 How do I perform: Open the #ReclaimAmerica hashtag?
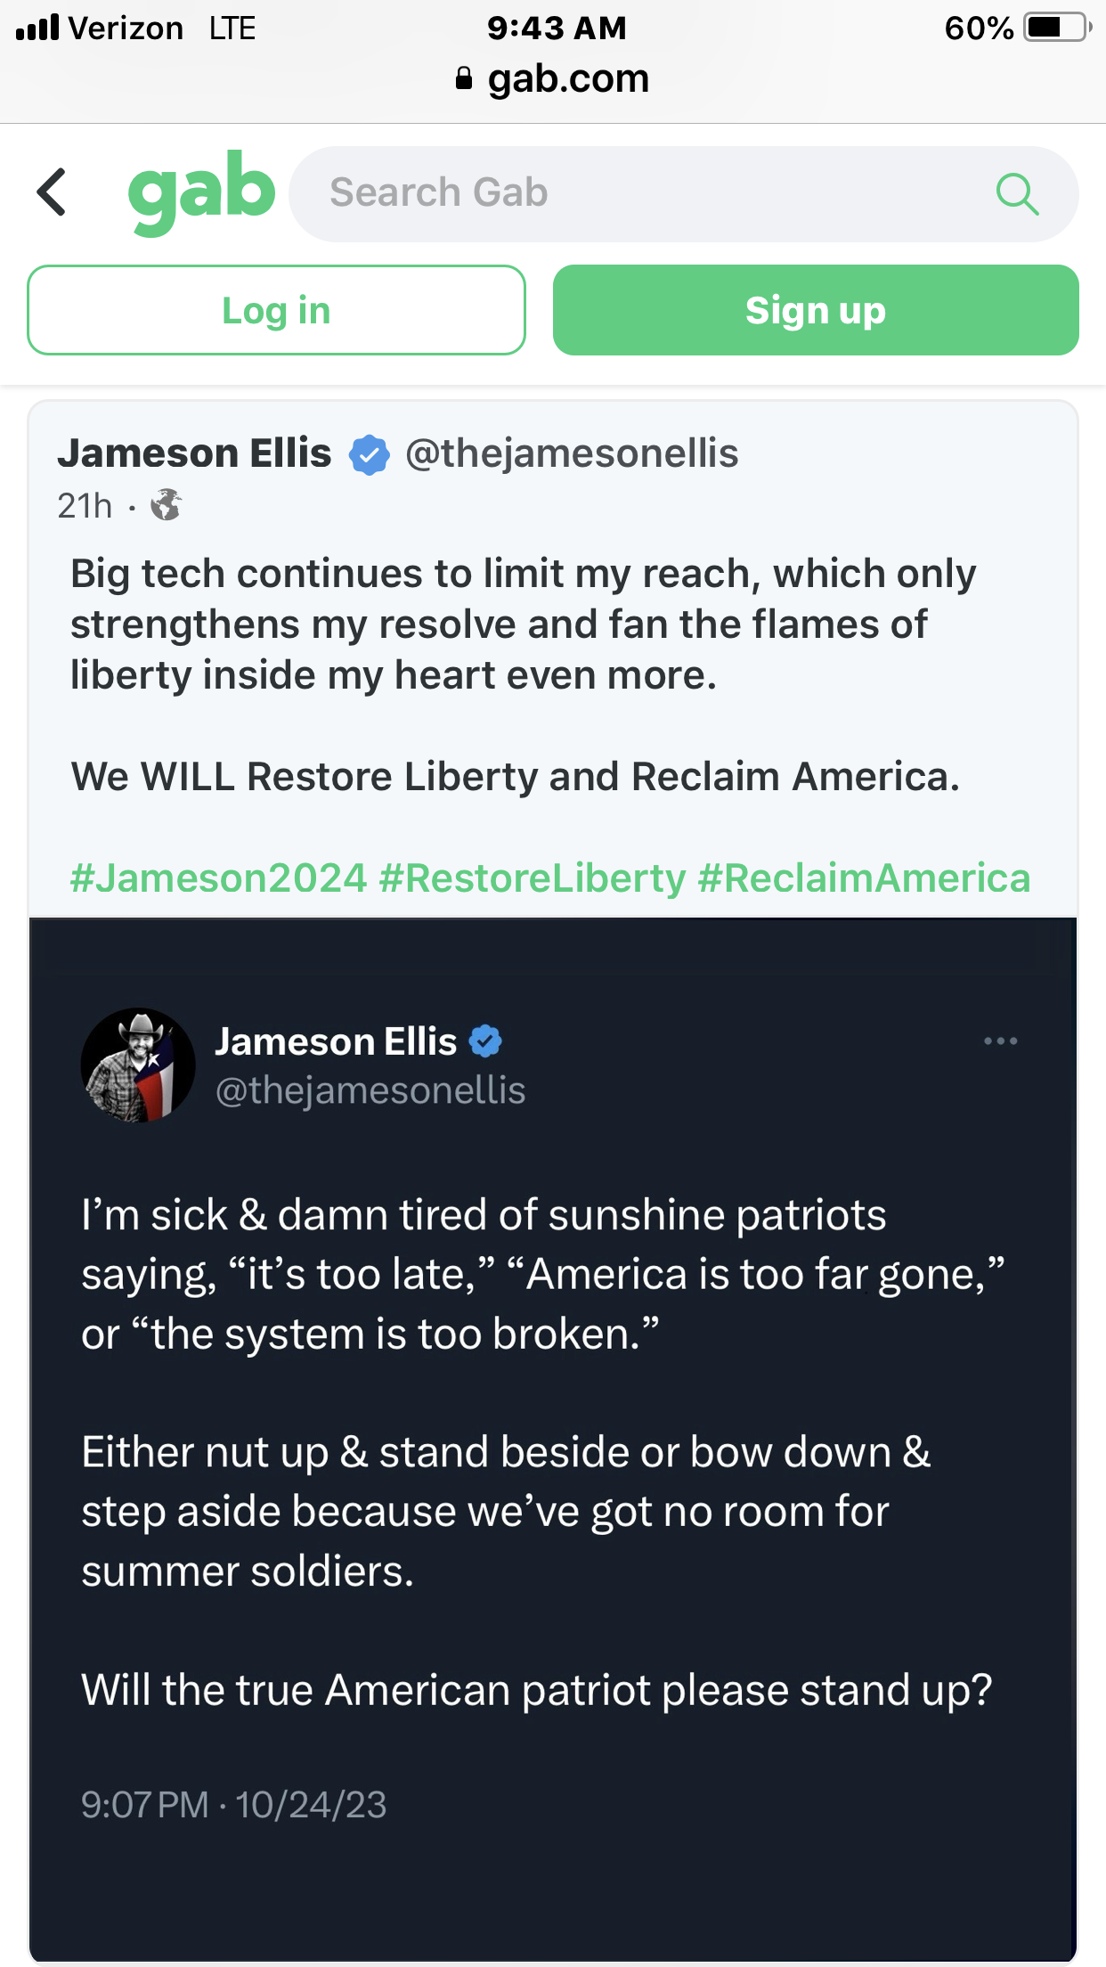[x=864, y=878]
